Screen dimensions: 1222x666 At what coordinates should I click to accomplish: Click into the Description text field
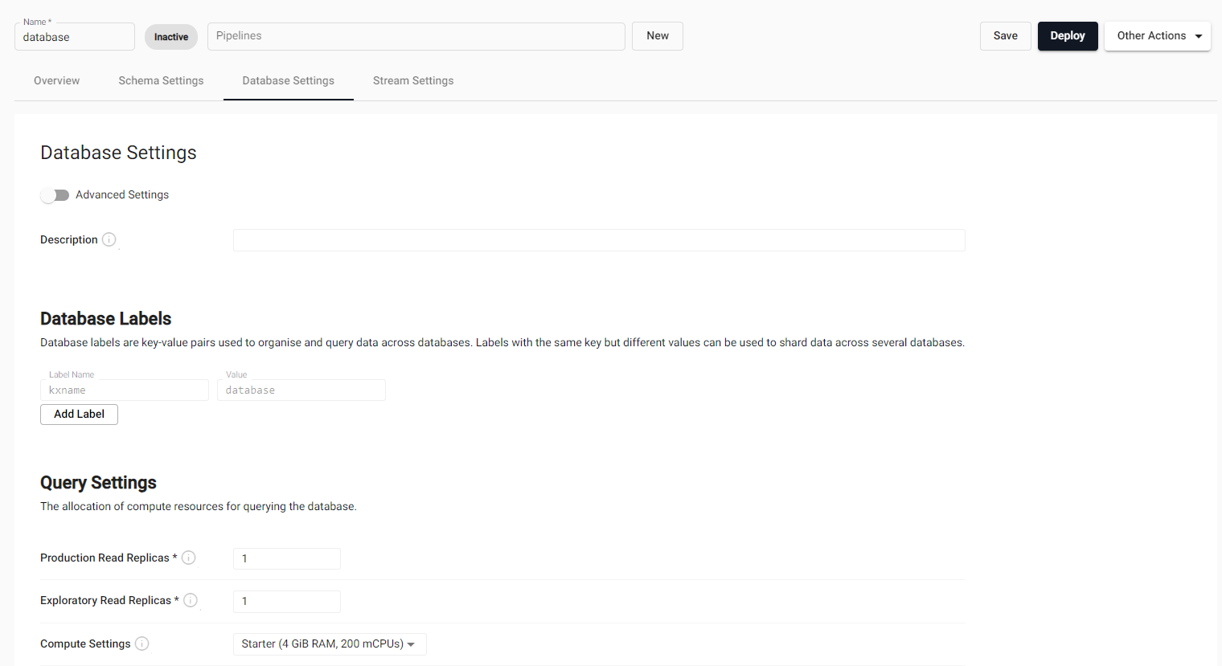pos(598,240)
